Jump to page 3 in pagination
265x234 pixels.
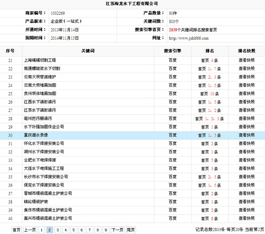58,230
